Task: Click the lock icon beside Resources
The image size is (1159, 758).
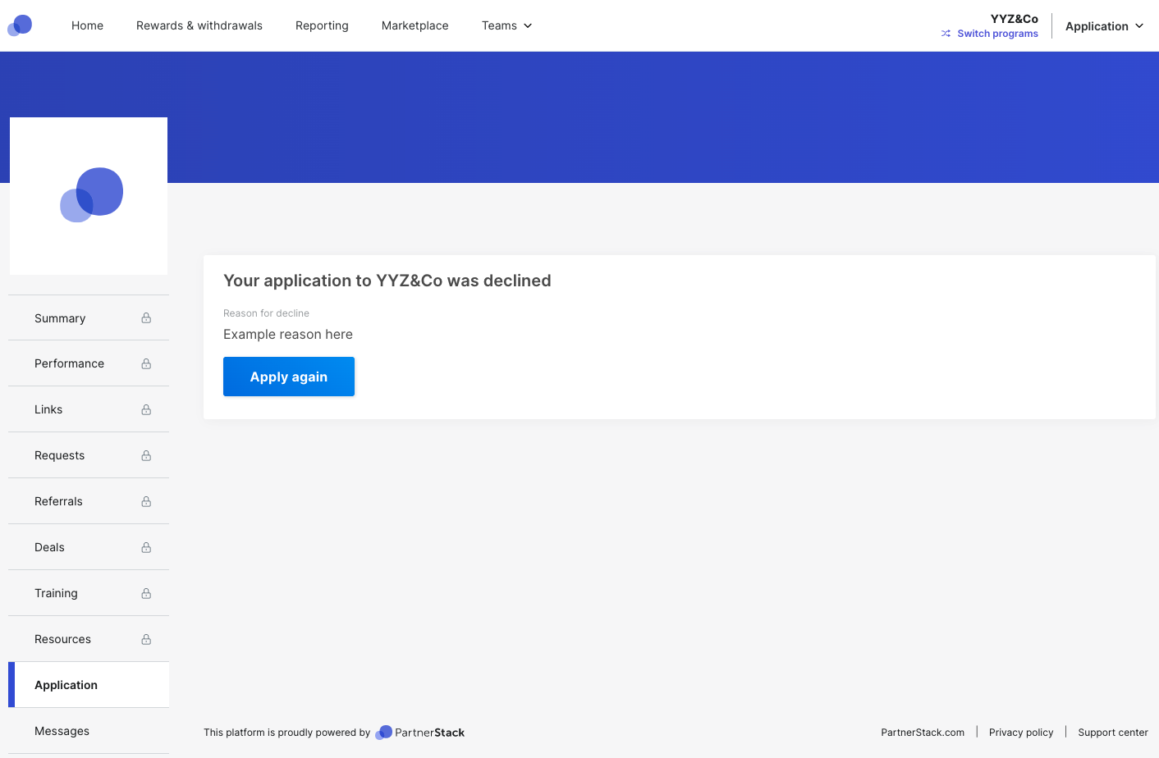Action: click(x=146, y=639)
